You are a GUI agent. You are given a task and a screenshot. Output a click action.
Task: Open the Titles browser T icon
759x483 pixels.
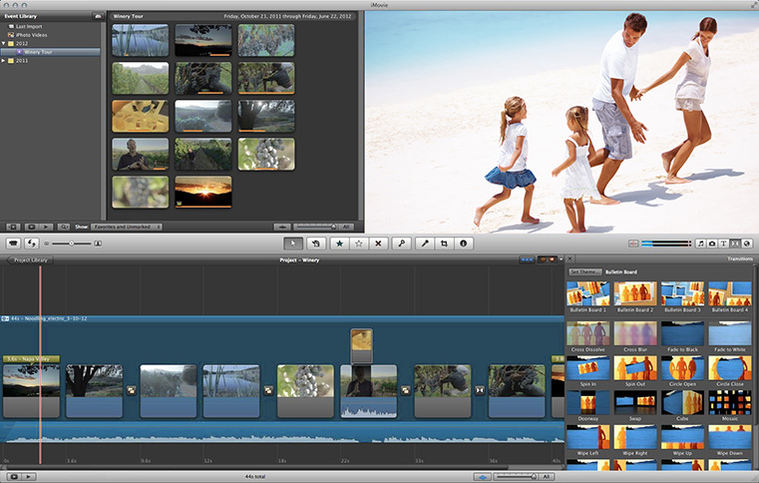[723, 242]
